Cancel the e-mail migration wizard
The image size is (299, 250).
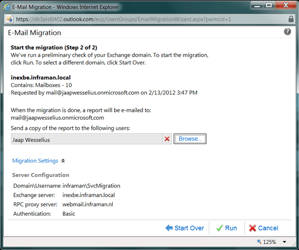[264, 228]
